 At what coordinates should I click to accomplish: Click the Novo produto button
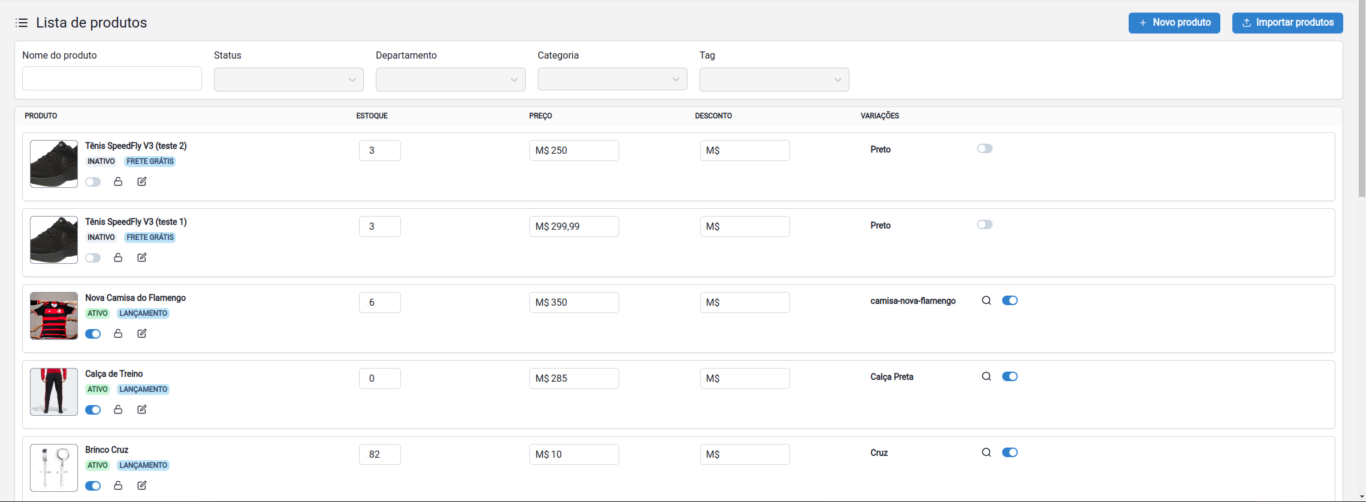pos(1174,23)
